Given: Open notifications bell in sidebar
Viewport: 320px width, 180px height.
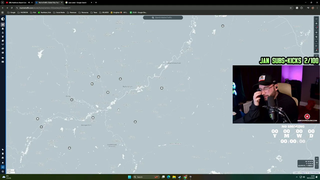Looking at the screenshot, I should point(3,162).
